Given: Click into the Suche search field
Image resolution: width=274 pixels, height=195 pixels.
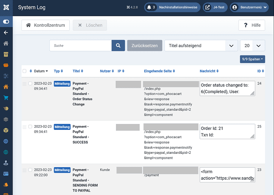Looking at the screenshot, I should click(80, 46).
